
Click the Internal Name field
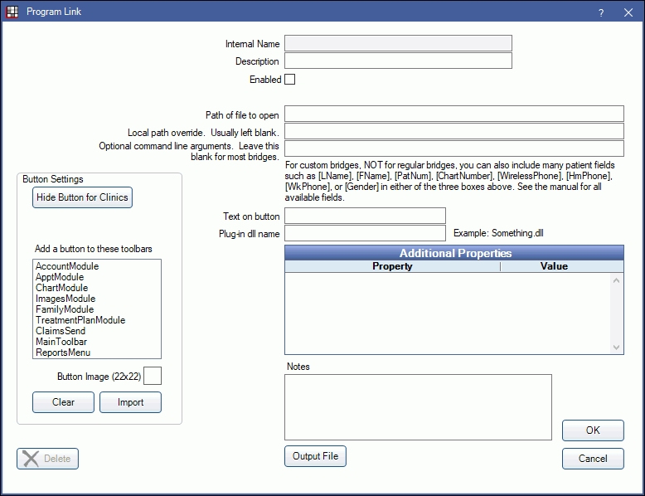click(x=398, y=43)
